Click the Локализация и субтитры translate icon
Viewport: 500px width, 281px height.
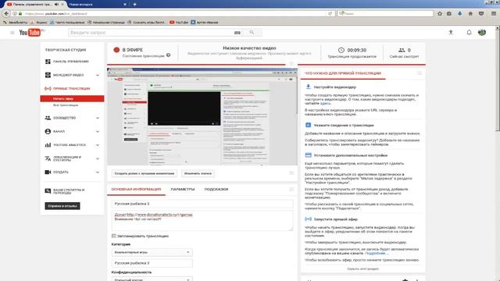[x=48, y=158]
